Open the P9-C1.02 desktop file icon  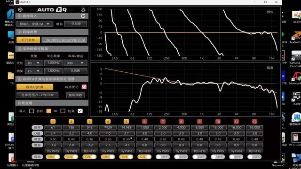coord(296,139)
